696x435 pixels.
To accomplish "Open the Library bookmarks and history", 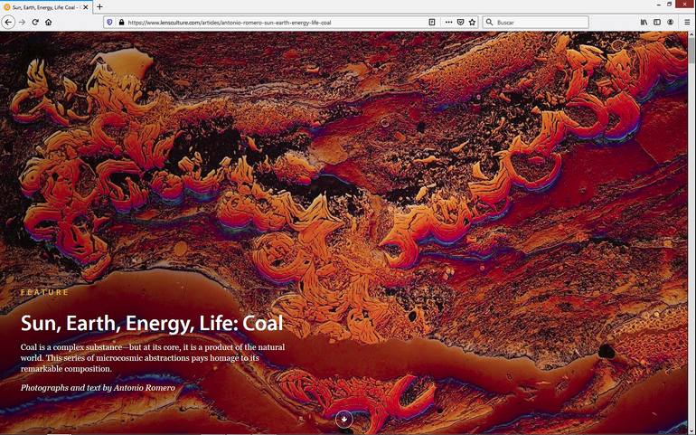I will coord(644,23).
